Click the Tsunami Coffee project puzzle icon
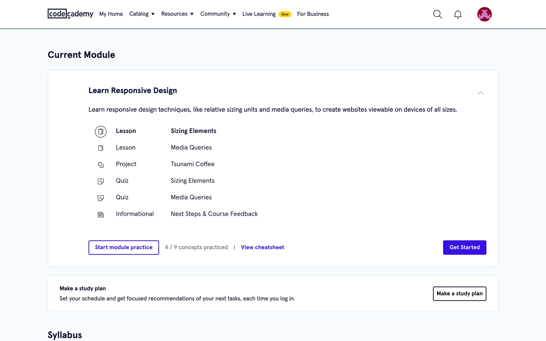The image size is (546, 341). click(x=101, y=165)
